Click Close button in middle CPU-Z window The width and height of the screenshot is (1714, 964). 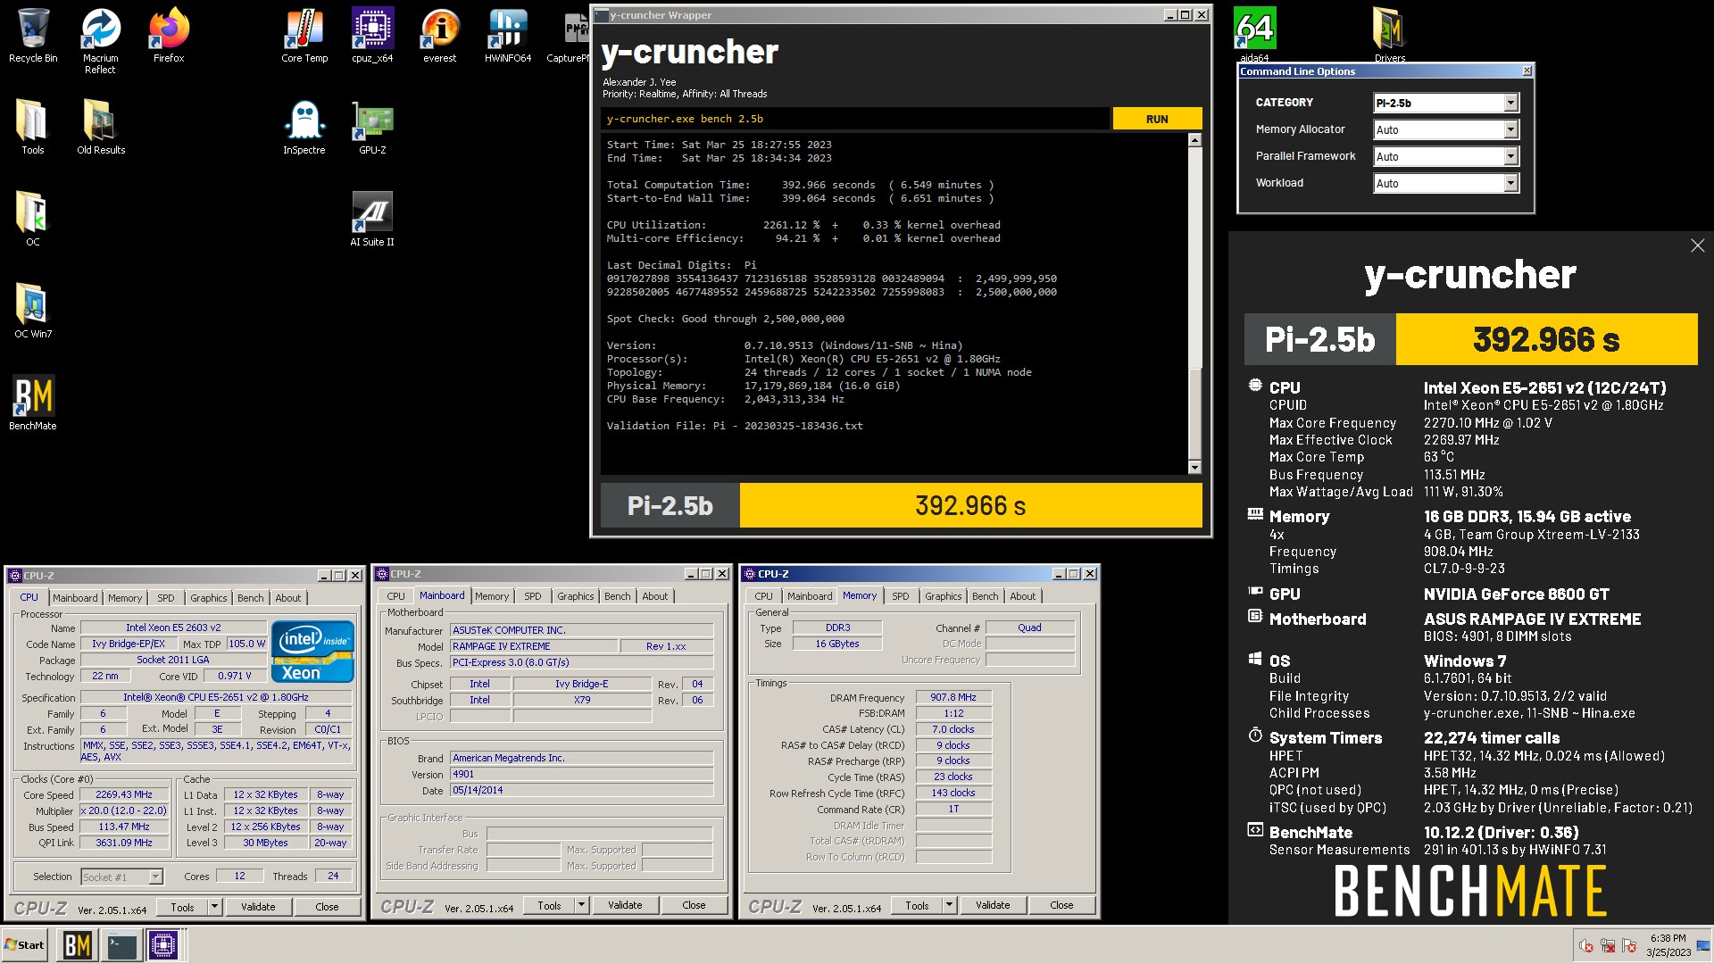[694, 905]
